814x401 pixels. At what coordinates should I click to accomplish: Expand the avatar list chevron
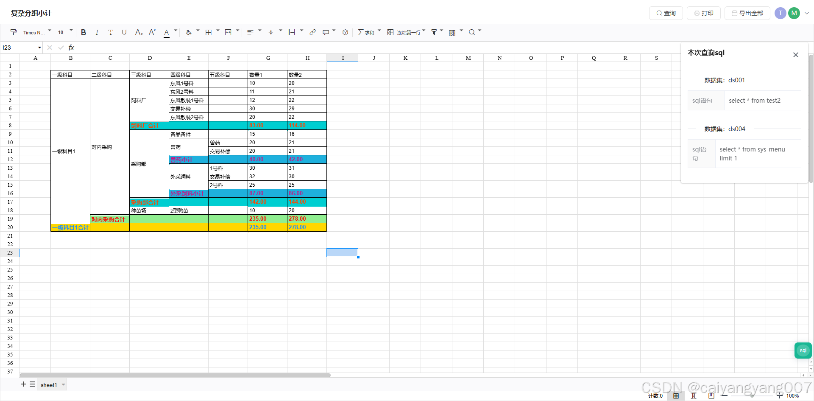(807, 13)
